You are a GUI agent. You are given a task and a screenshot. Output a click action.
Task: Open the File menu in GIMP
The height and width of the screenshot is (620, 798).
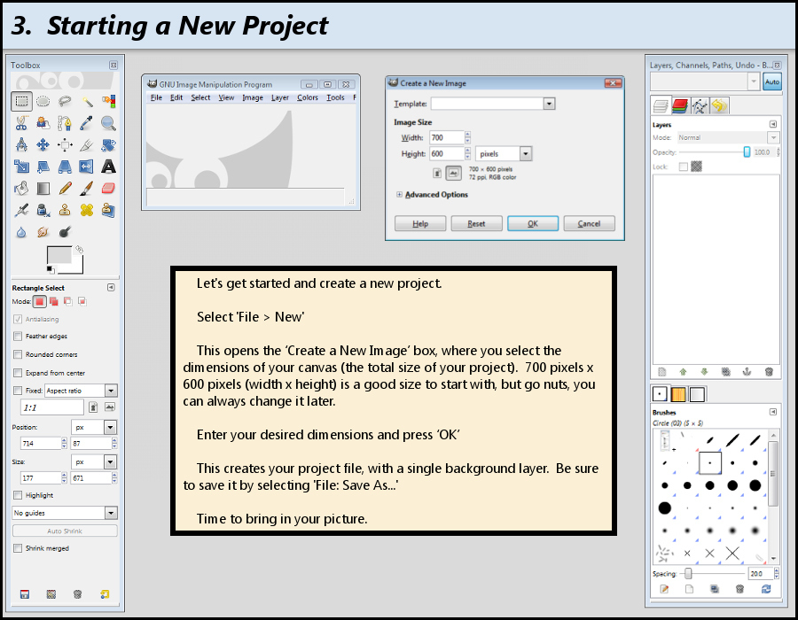[155, 98]
